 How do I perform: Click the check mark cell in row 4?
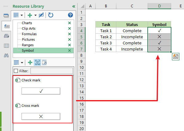pos(159,31)
